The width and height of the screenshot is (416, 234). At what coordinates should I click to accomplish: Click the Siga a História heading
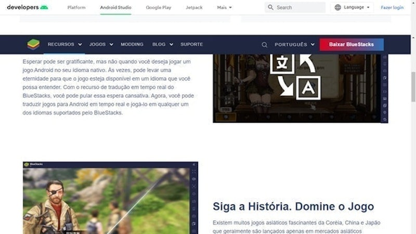tap(293, 206)
